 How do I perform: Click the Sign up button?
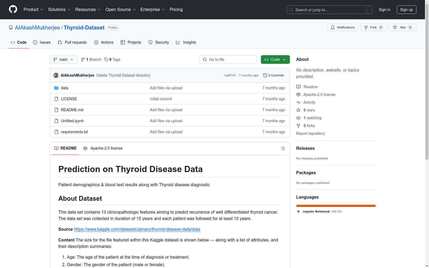pos(406,10)
